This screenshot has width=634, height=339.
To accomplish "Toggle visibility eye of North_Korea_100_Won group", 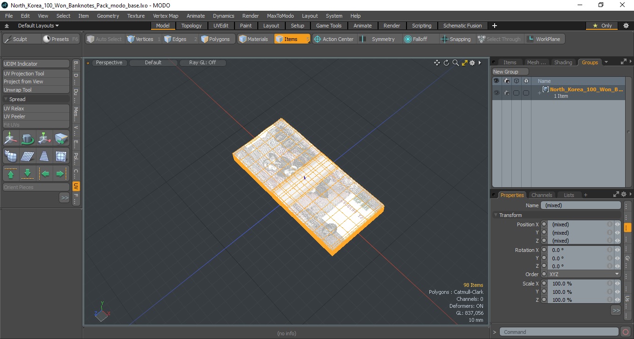I will pyautogui.click(x=496, y=93).
